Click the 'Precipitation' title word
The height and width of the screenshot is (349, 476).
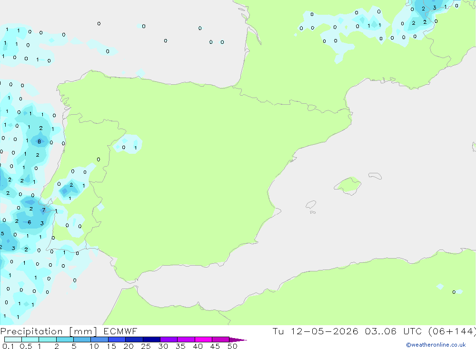31,331
